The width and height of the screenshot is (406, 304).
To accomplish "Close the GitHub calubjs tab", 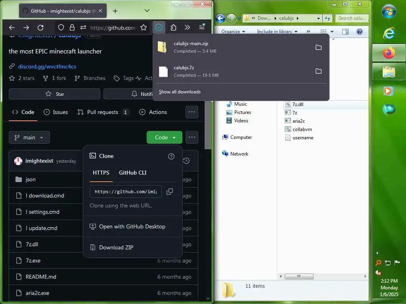I will (x=100, y=11).
